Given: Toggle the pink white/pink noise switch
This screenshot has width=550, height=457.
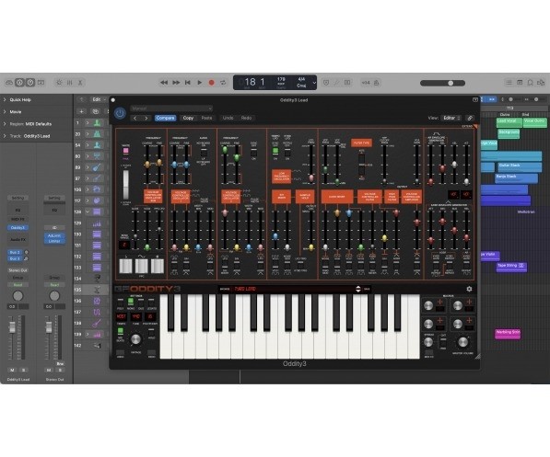Looking at the screenshot, I should coord(125,151).
